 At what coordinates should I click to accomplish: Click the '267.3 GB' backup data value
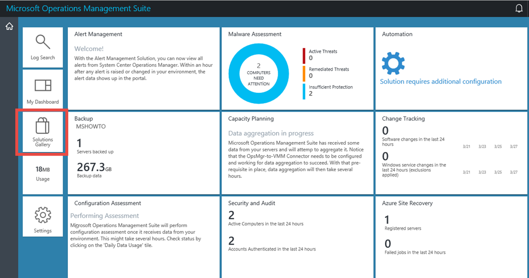pos(94,167)
